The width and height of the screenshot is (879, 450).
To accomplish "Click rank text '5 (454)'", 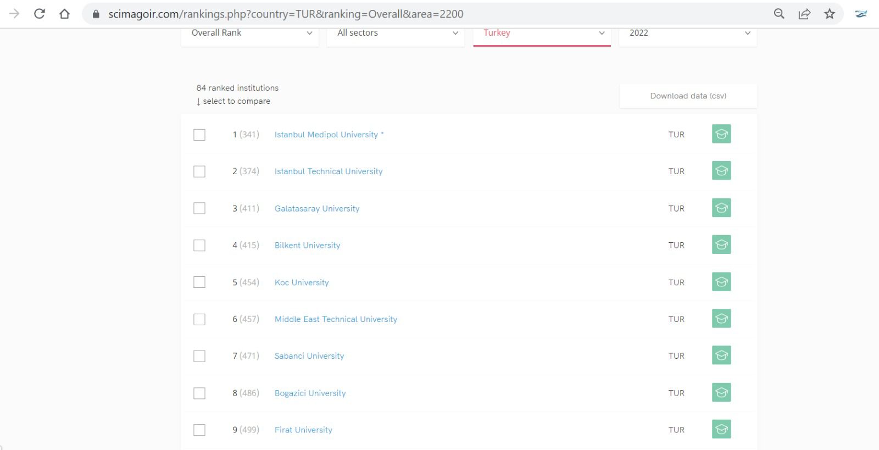I will pyautogui.click(x=246, y=282).
